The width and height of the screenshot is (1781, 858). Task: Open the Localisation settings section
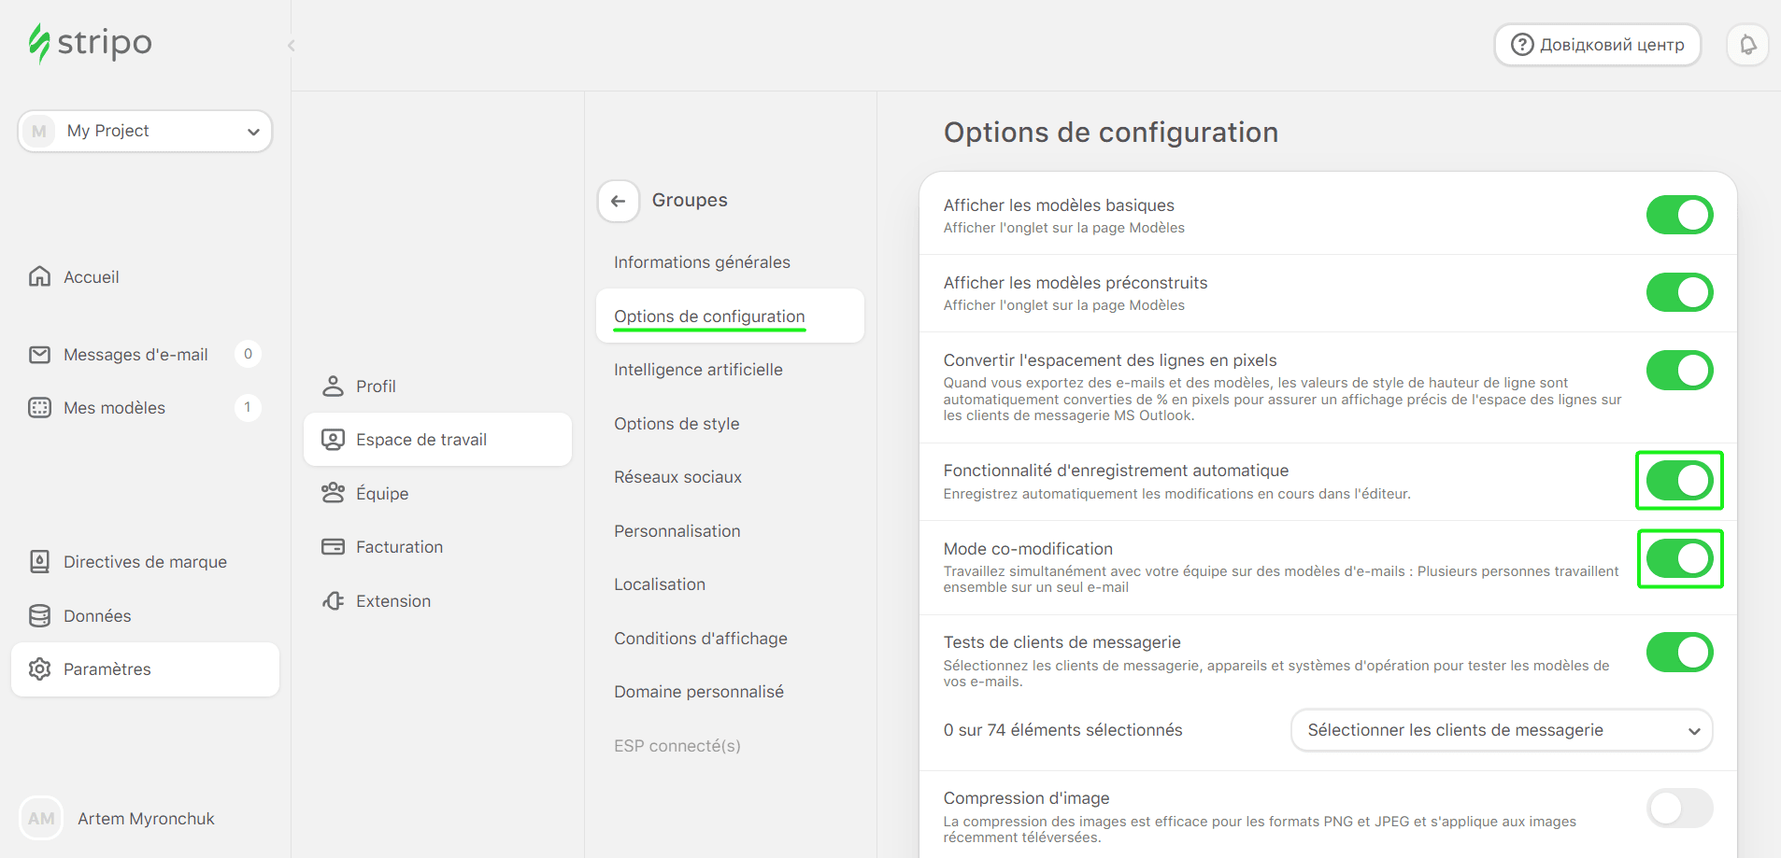660,584
